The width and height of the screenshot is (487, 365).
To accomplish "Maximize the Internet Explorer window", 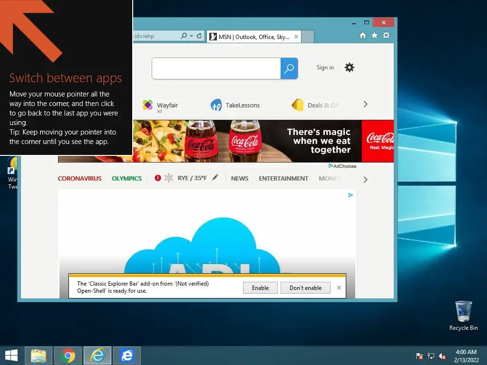I will click(x=367, y=23).
